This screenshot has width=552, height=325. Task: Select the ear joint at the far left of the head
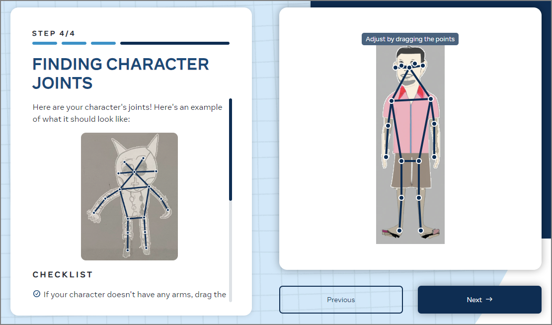click(395, 67)
